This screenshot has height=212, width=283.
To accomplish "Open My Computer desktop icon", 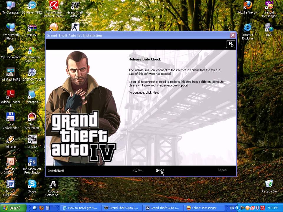I will click(x=11, y=8).
